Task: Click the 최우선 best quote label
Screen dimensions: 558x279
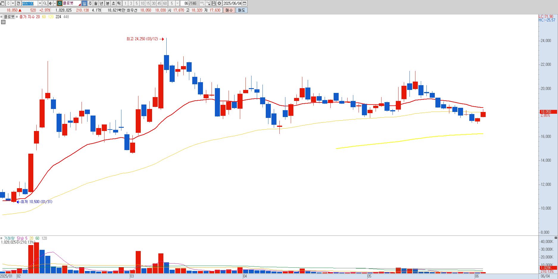Action: 132,10
